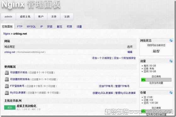
Task: Open 可创建的子域名 link
Action: pos(19,72)
